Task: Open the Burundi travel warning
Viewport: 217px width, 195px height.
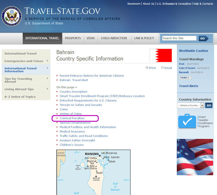Action: click(184, 72)
